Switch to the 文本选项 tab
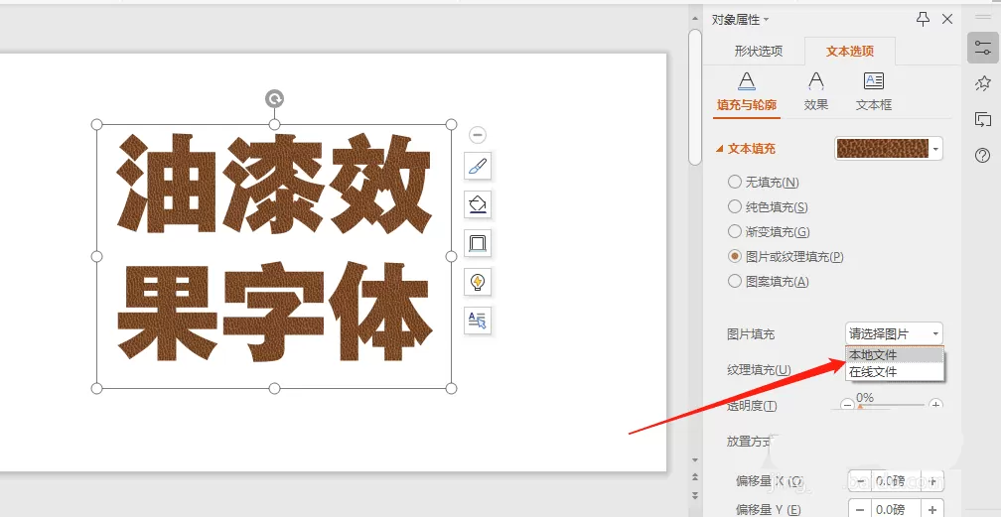Viewport: 1001px width, 517px height. tap(850, 51)
